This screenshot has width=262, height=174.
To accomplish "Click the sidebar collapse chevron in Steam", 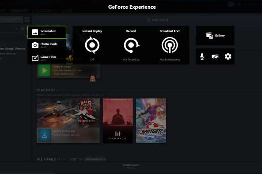I will point(16,28).
